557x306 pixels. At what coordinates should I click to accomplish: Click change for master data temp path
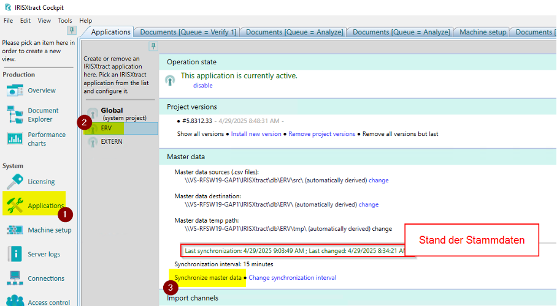[382, 229]
